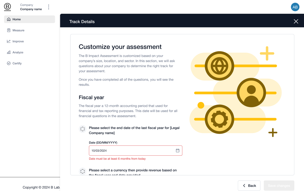Open the AB user avatar menu
This screenshot has height=191, width=304.
(x=295, y=7)
